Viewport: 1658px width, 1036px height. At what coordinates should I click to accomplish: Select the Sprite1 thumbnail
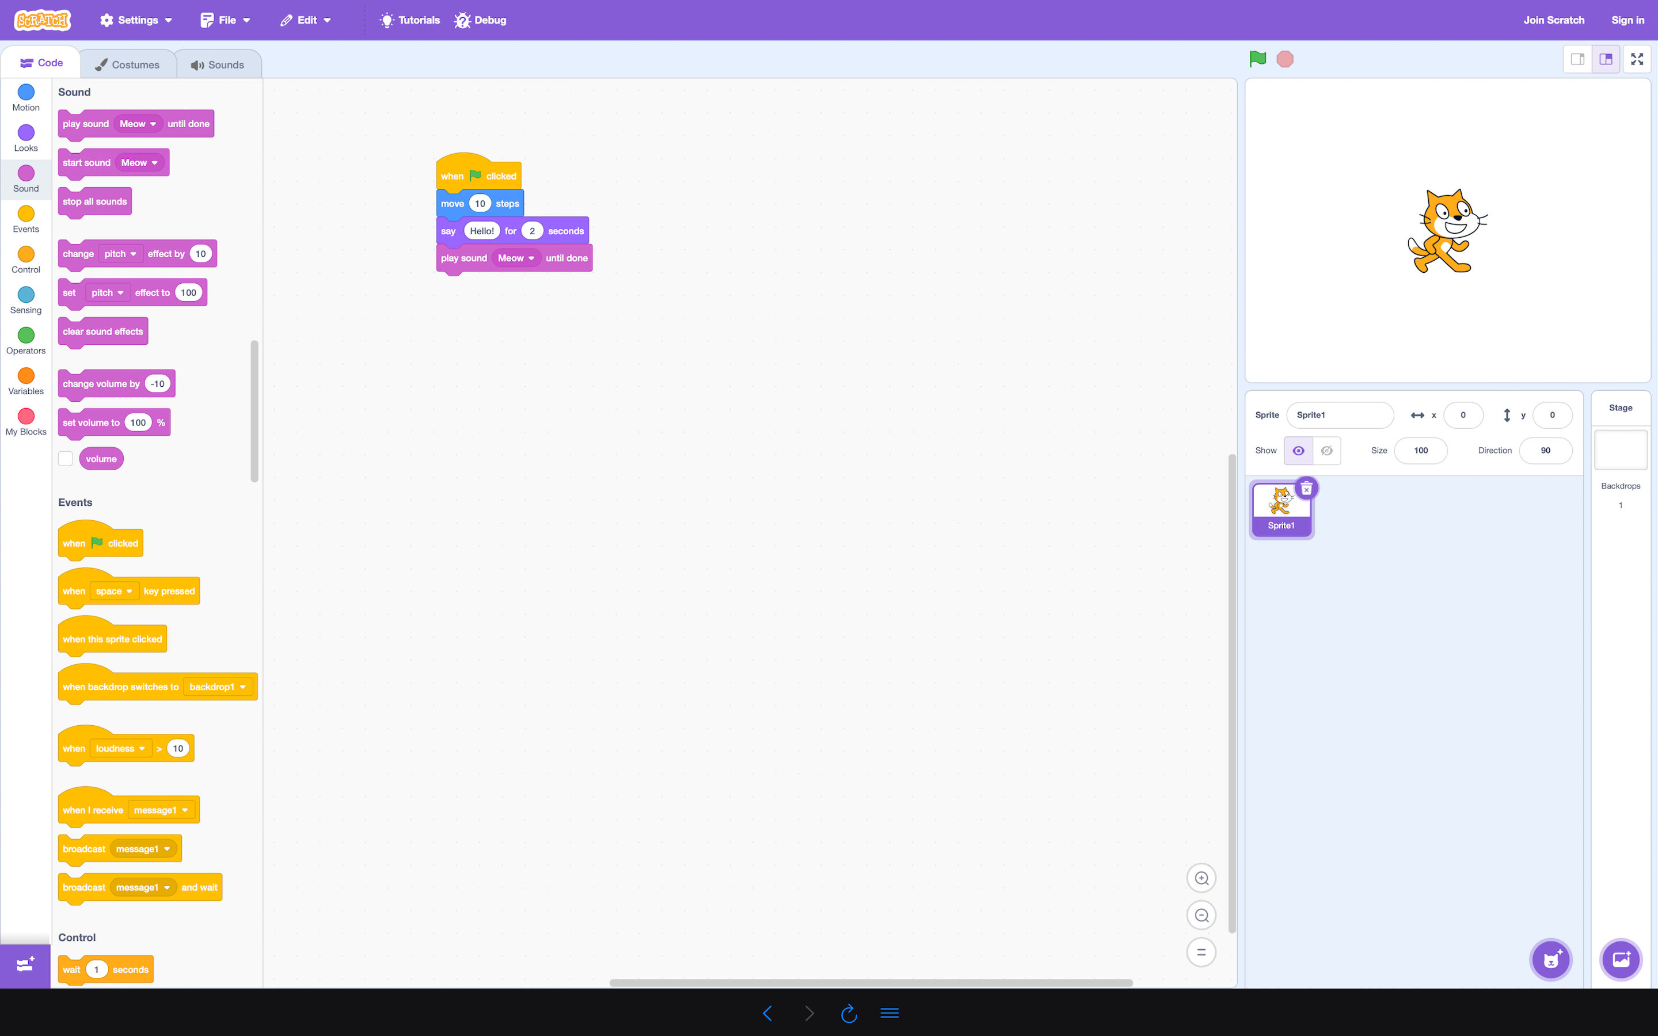(x=1280, y=510)
